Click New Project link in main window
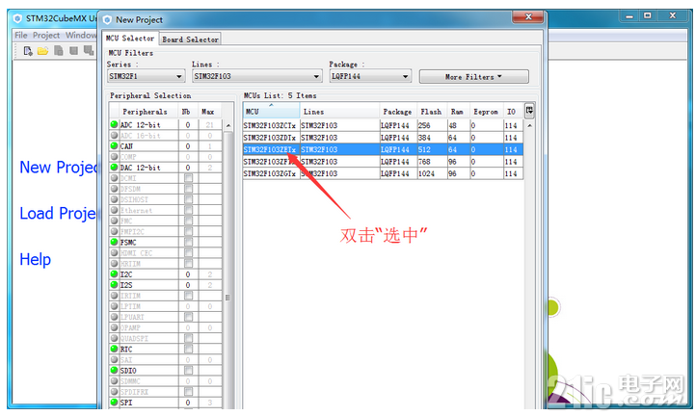The height and width of the screenshot is (416, 695). (x=58, y=167)
